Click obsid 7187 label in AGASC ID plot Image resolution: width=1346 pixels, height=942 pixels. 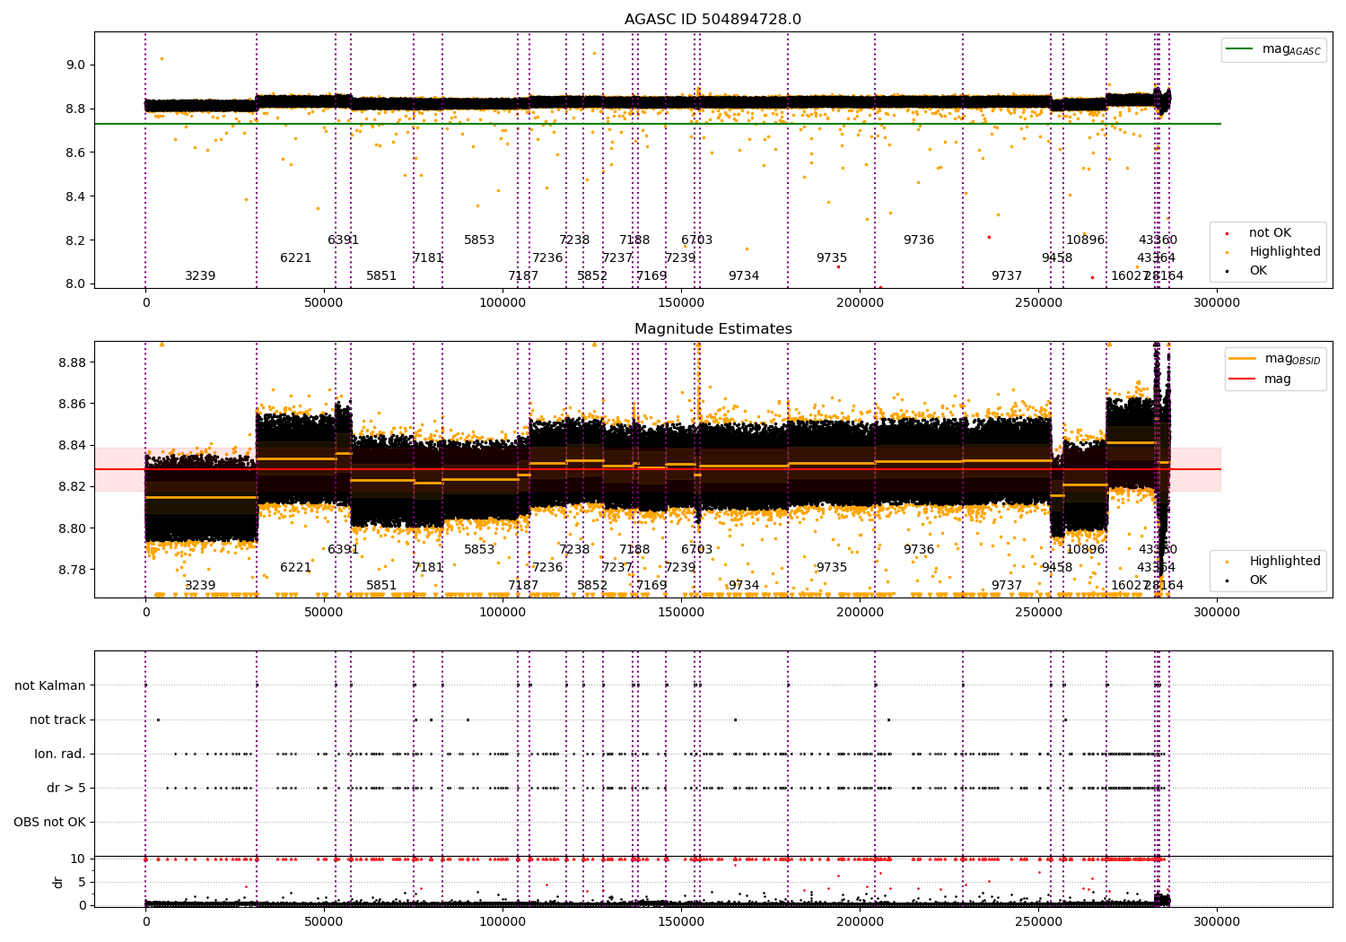523,276
